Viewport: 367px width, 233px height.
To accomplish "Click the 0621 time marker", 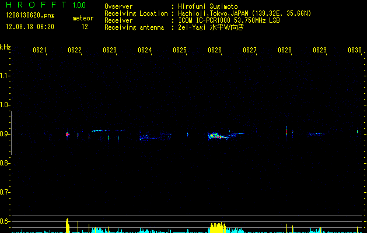I will coord(40,50).
